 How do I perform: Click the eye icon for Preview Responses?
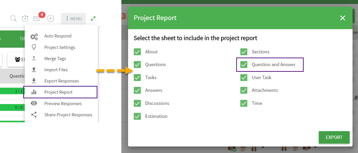click(x=34, y=103)
